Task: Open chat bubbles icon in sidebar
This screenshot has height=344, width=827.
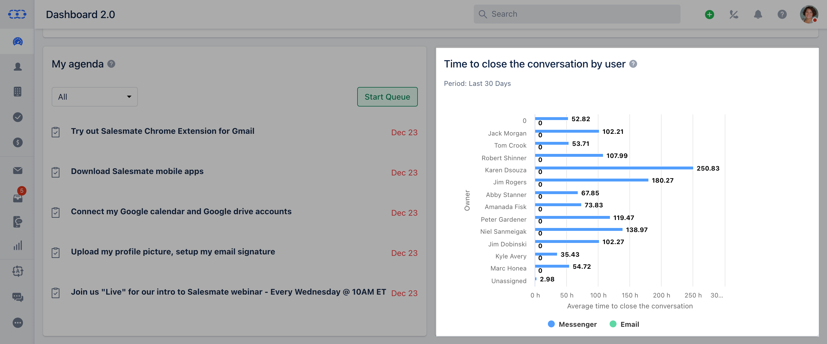Action: coord(18,297)
